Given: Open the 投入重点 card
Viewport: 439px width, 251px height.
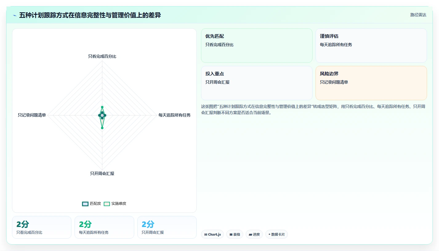Looking at the screenshot, I should tap(257, 83).
